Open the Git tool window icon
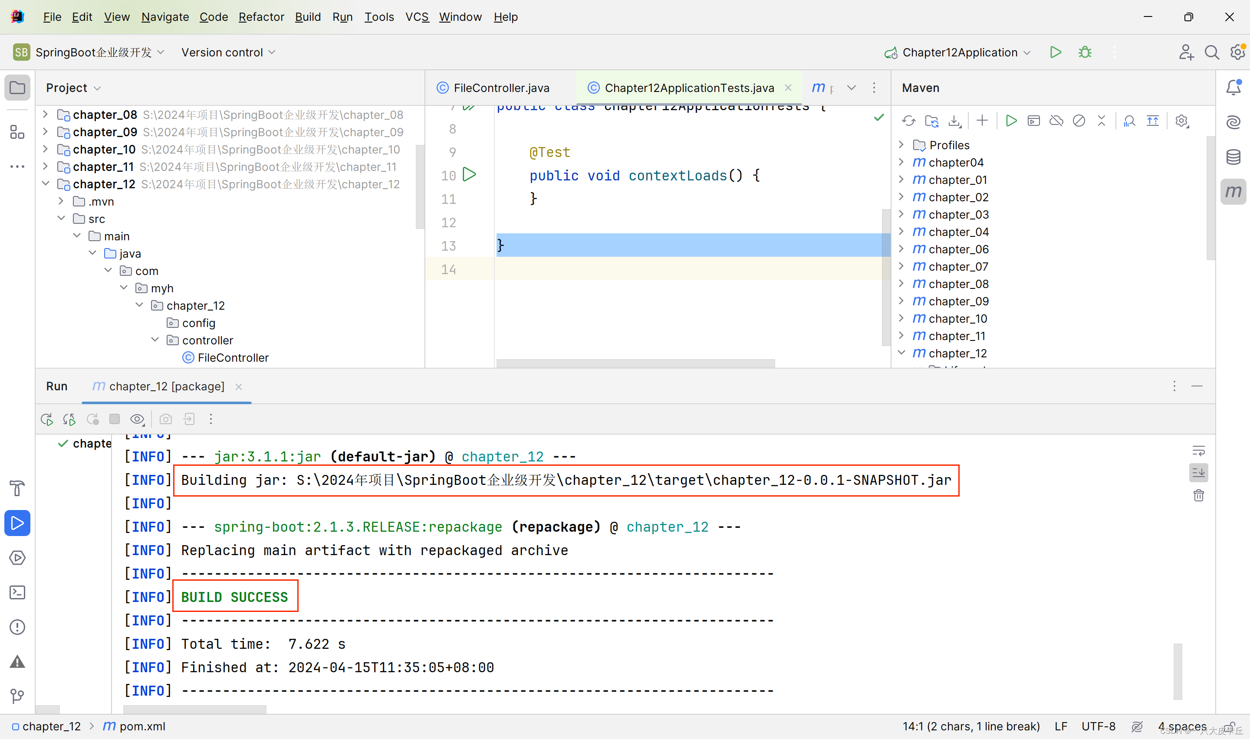1250x739 pixels. tap(17, 696)
